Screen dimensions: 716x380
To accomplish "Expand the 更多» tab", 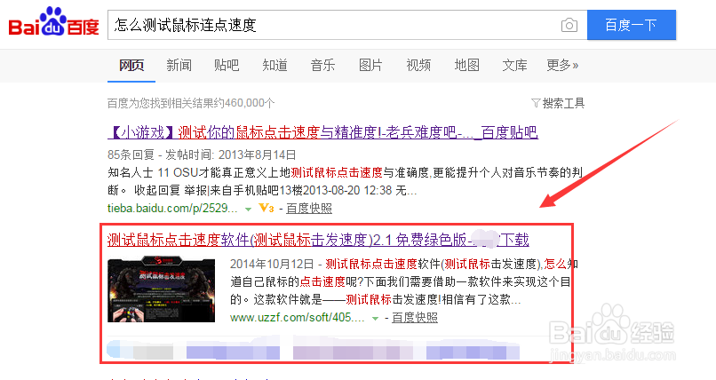I will click(x=562, y=65).
